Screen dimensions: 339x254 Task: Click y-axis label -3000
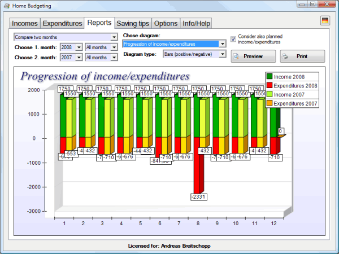pyautogui.click(x=33, y=211)
